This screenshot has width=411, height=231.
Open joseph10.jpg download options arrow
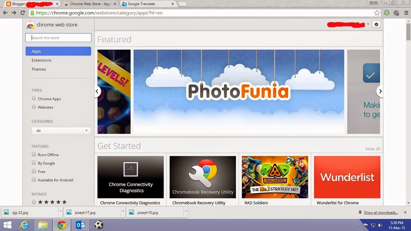186,212
